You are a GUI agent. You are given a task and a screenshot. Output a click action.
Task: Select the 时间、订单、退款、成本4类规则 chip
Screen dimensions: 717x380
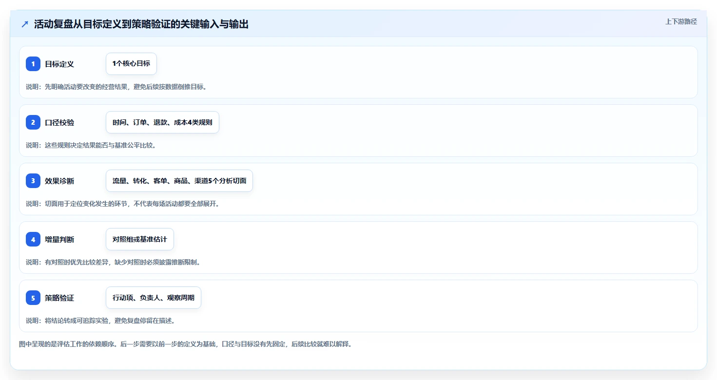coord(162,122)
